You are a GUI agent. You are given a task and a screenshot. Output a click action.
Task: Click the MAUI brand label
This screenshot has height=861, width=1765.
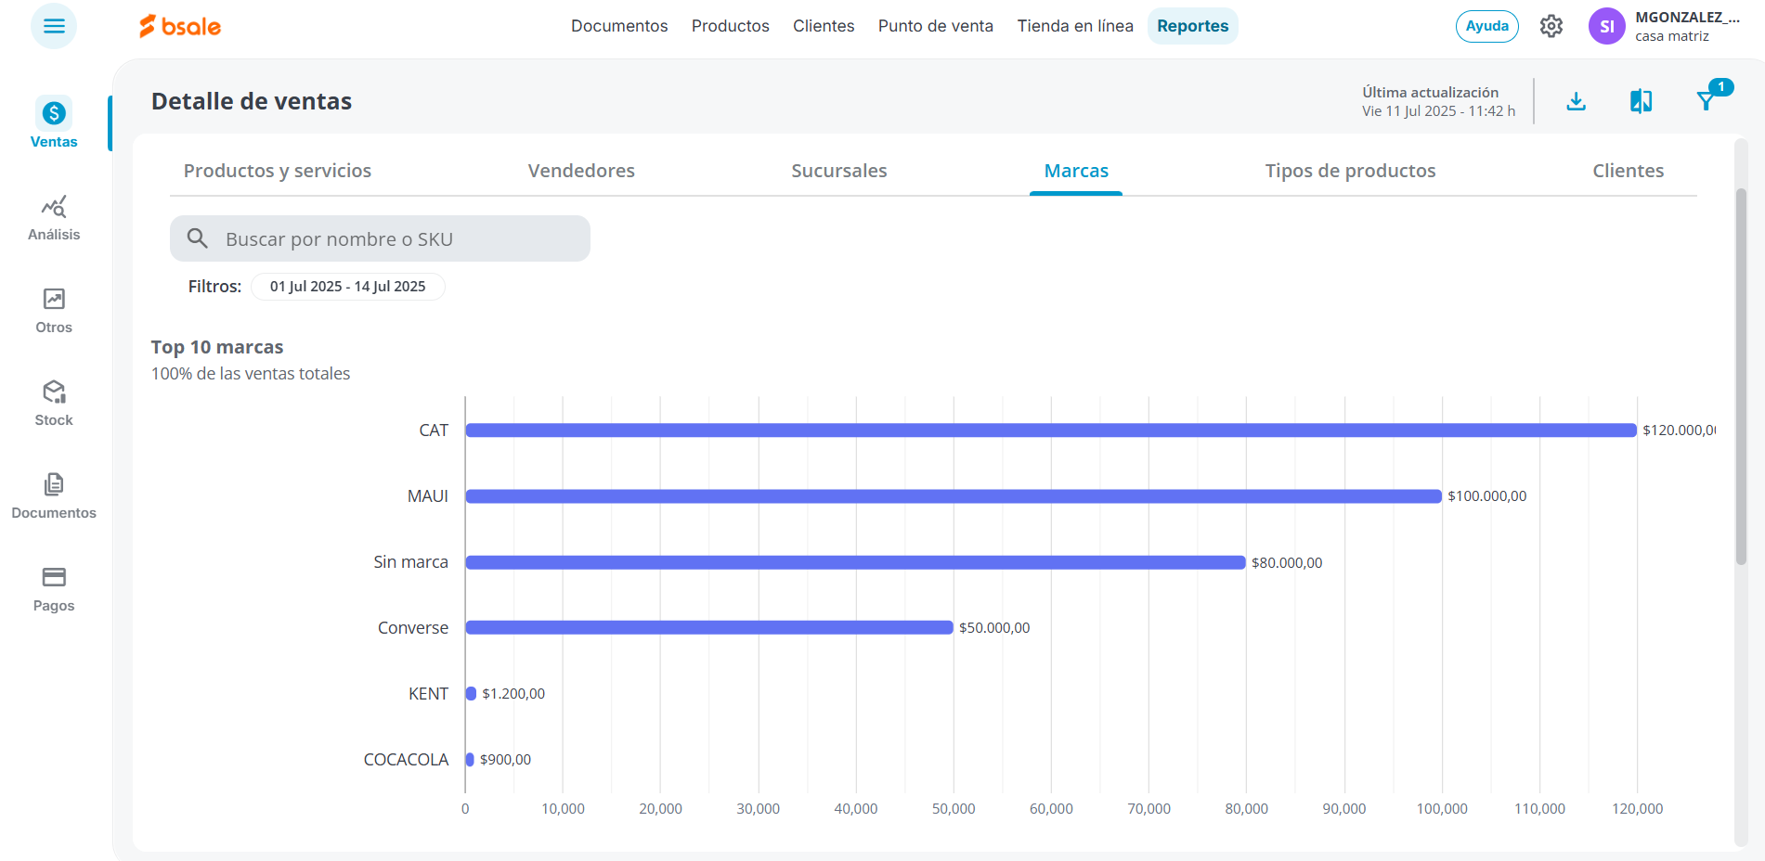pyautogui.click(x=428, y=496)
